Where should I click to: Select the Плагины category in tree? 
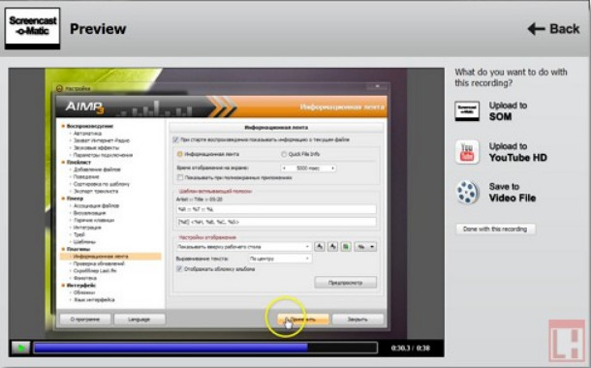pos(78,249)
